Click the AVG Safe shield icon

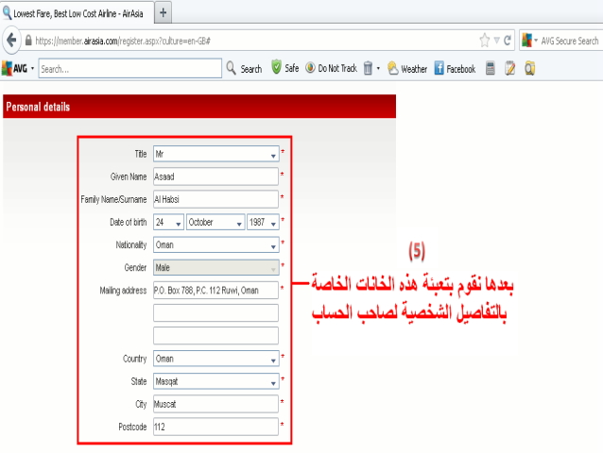[277, 69]
